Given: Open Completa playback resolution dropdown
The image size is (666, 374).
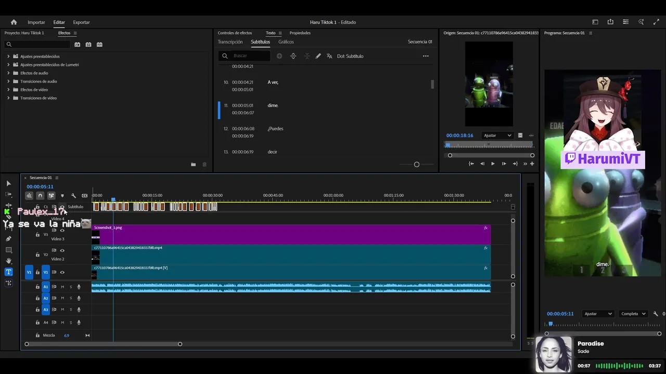Looking at the screenshot, I should pyautogui.click(x=633, y=314).
